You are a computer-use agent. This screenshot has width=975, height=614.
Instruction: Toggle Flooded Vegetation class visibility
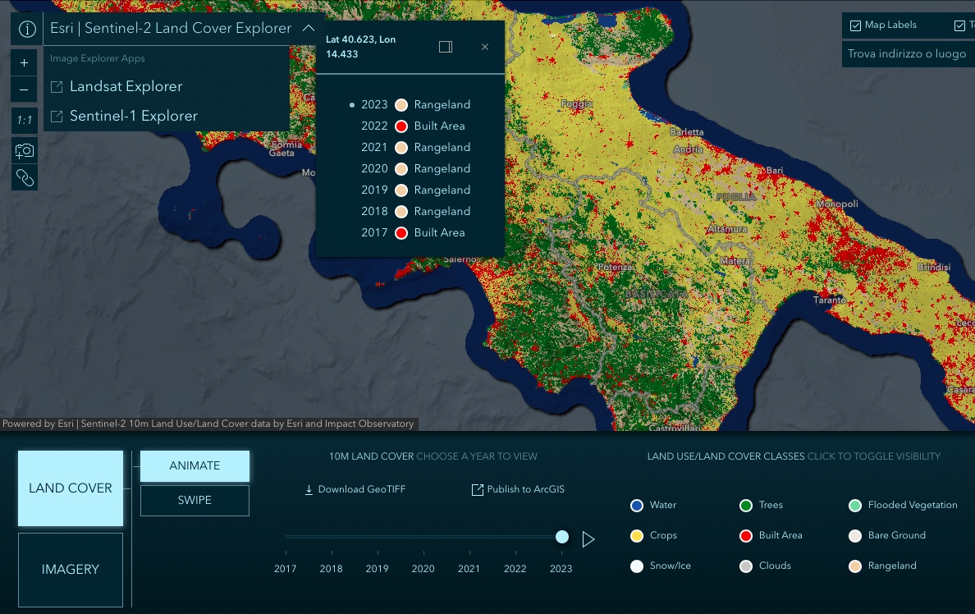point(903,505)
